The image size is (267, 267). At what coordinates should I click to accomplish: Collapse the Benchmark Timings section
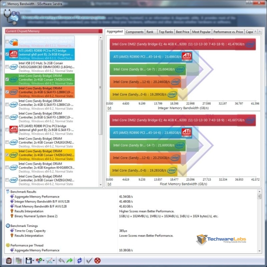(x=8, y=226)
